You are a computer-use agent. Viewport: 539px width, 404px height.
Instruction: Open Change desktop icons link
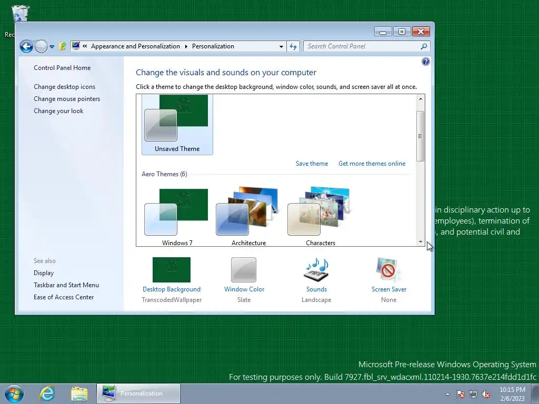(x=65, y=87)
